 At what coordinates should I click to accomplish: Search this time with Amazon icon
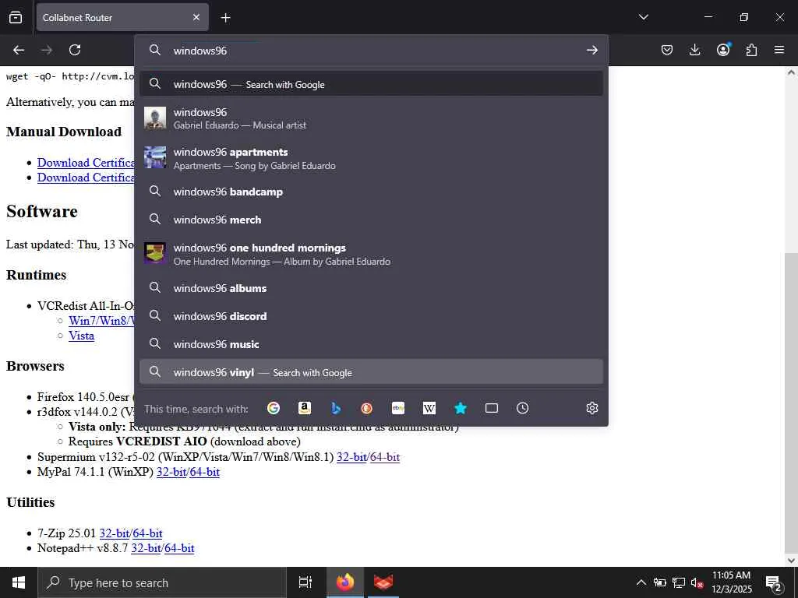(305, 408)
